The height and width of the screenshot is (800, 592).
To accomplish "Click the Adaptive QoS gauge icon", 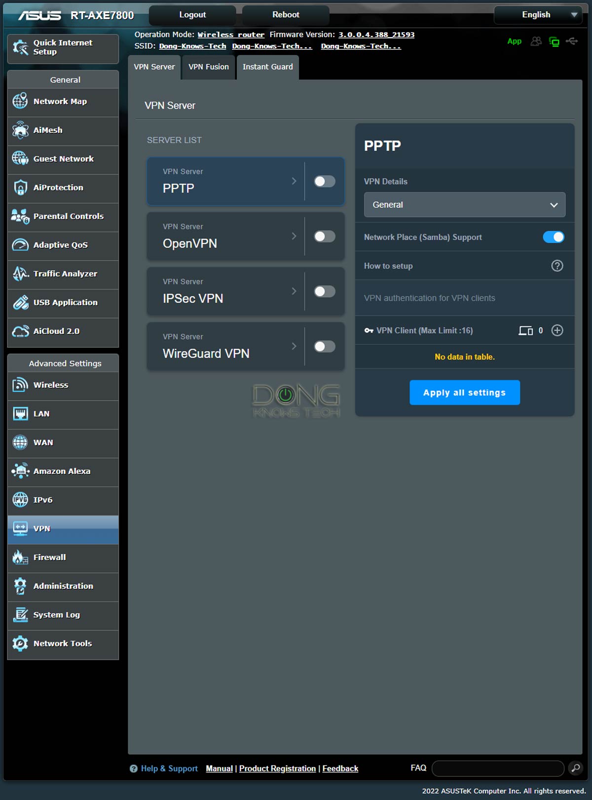I will [x=20, y=245].
